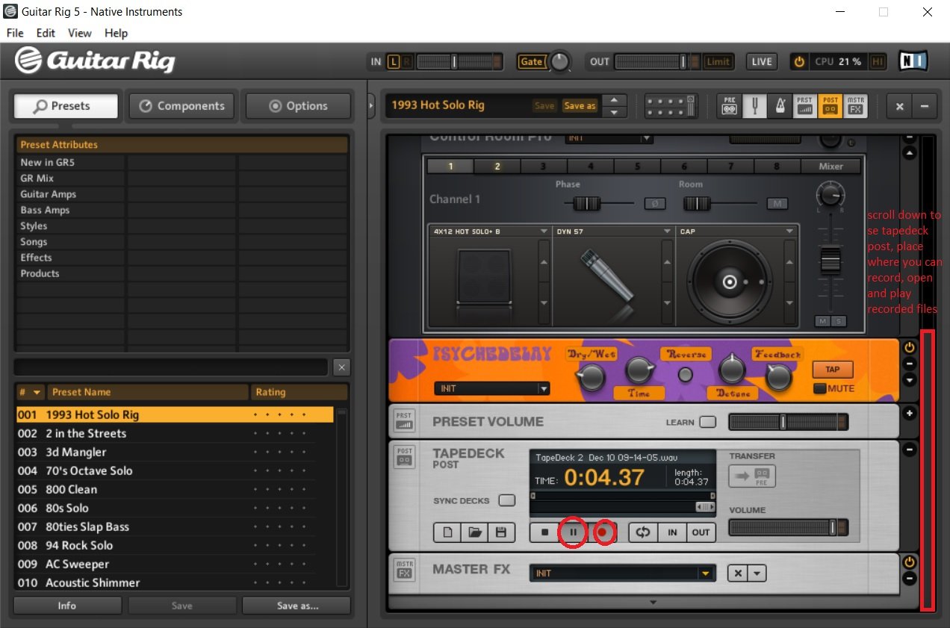Toggle Preset Volume LEARN checkbox
The width and height of the screenshot is (950, 628).
[x=707, y=422]
